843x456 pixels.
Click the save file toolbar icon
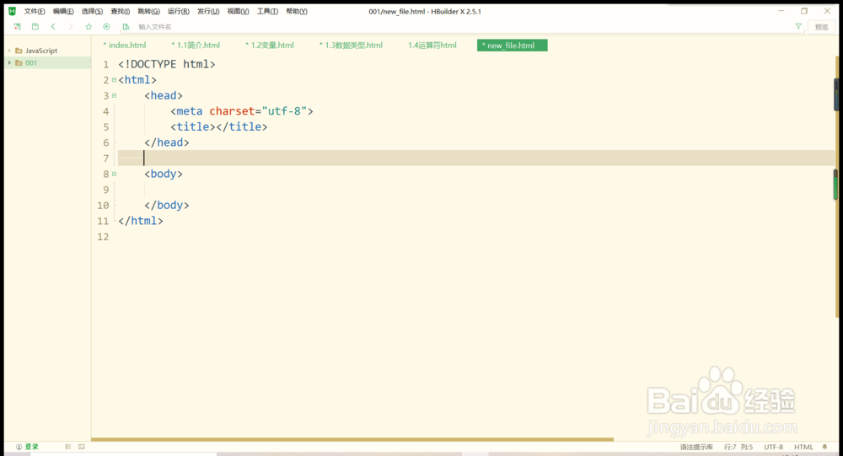35,26
